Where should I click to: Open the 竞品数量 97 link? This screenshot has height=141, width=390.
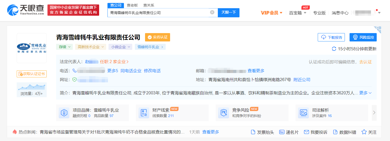coord(103,116)
